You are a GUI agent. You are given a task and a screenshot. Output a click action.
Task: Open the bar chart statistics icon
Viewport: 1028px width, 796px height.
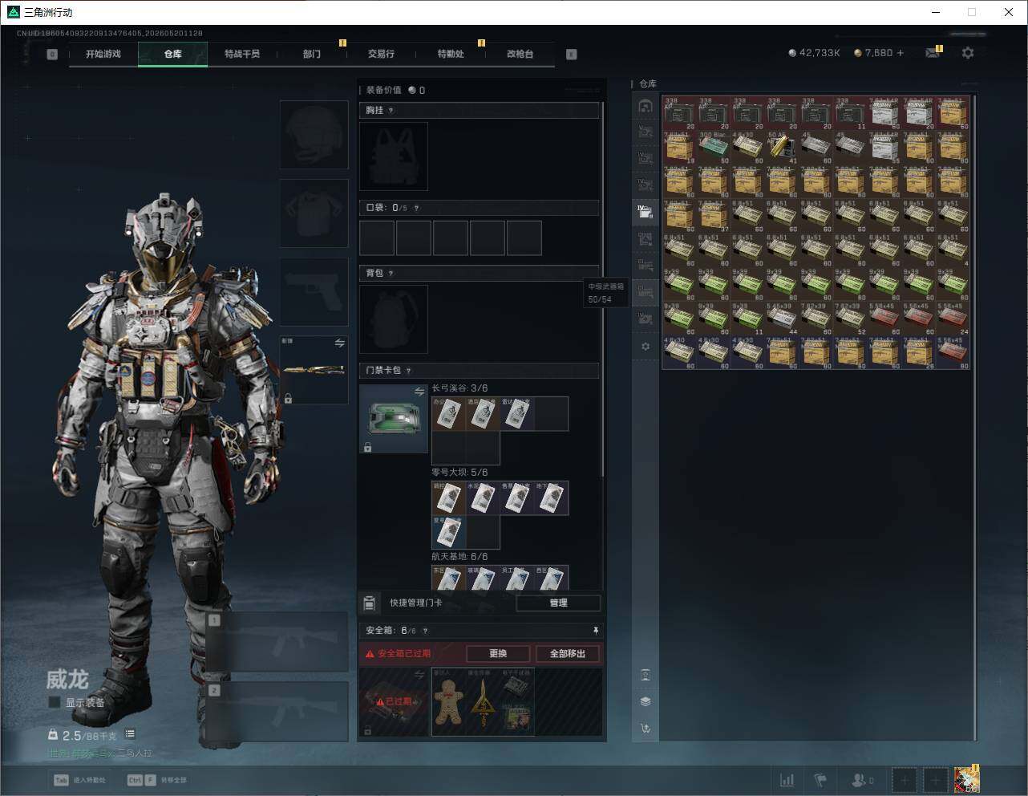pyautogui.click(x=787, y=780)
